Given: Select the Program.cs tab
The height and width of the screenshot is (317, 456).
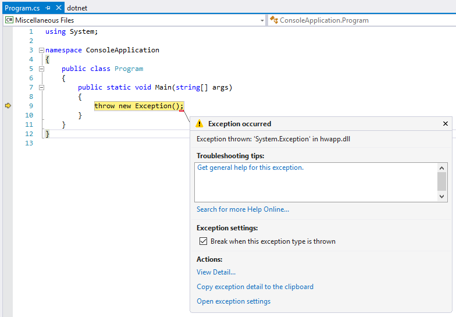Looking at the screenshot, I should pos(22,8).
